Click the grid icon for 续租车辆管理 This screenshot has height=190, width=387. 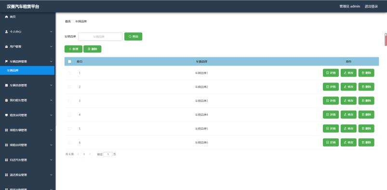(x=7, y=130)
